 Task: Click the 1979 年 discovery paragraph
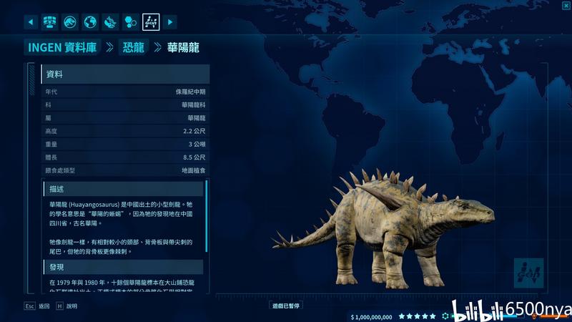pyautogui.click(x=122, y=286)
